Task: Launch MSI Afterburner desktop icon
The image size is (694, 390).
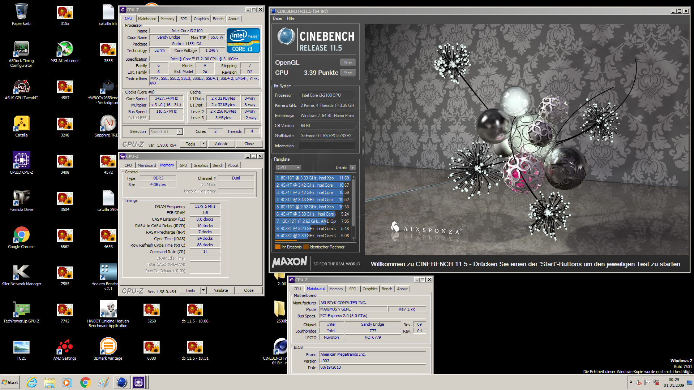Action: pyautogui.click(x=65, y=52)
